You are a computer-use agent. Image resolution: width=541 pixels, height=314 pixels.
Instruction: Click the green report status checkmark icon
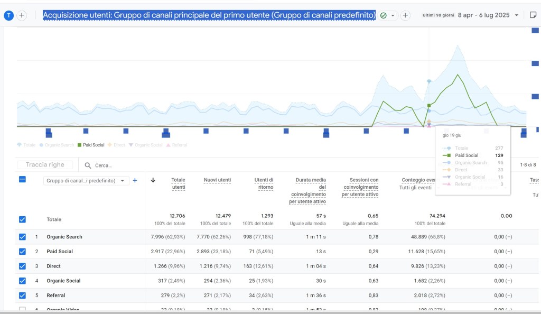[x=384, y=16]
